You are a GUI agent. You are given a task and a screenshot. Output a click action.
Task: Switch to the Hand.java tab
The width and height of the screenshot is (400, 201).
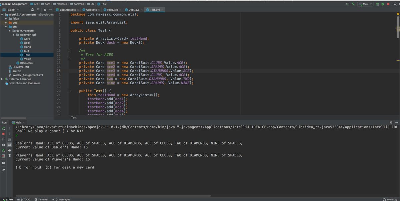click(112, 10)
